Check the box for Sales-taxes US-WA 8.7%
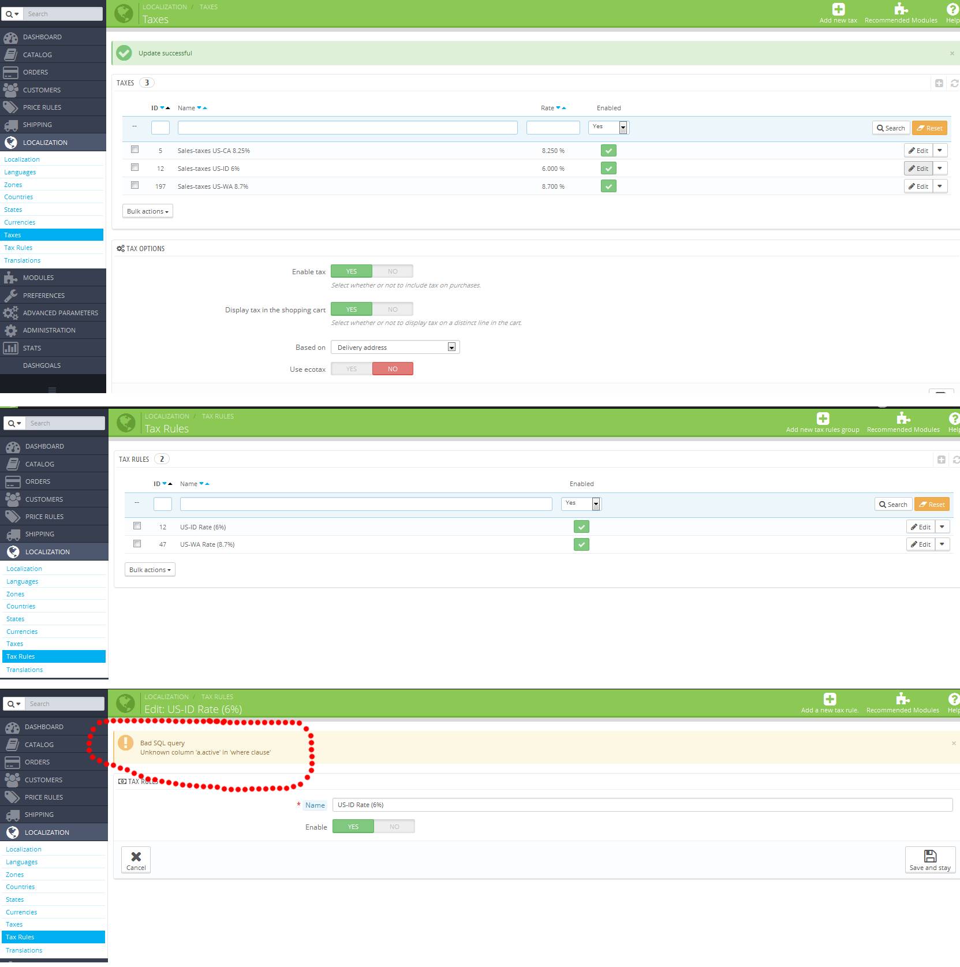The width and height of the screenshot is (960, 967). (135, 185)
